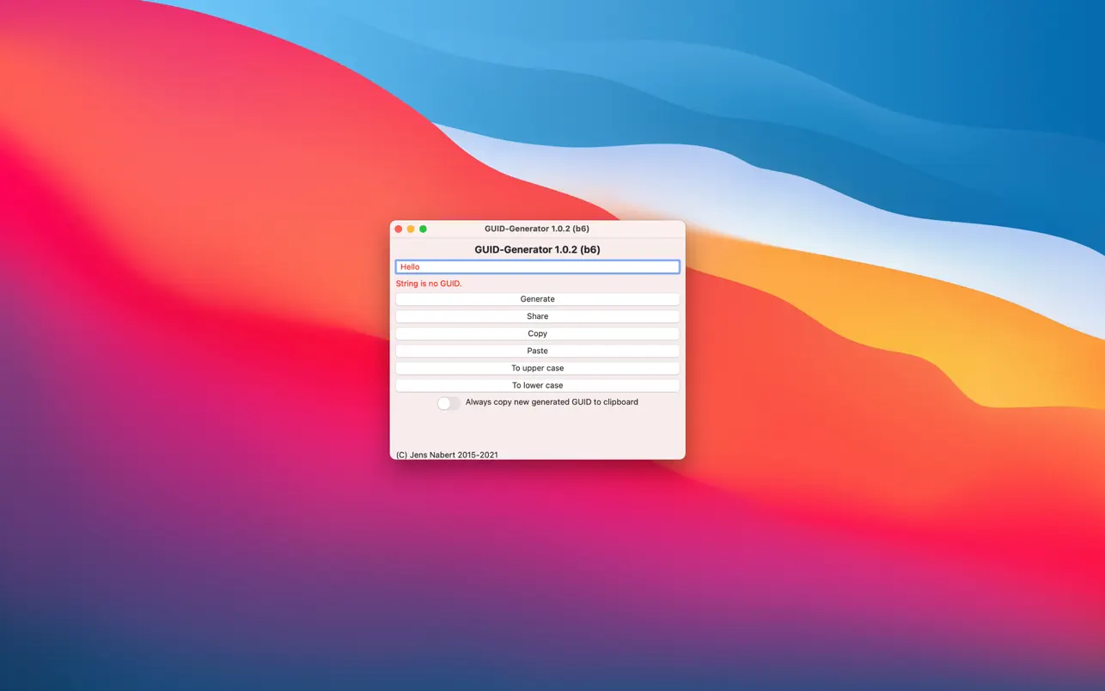
Task: Click the GUID-Generator 1.0.2 heading
Action: click(537, 249)
